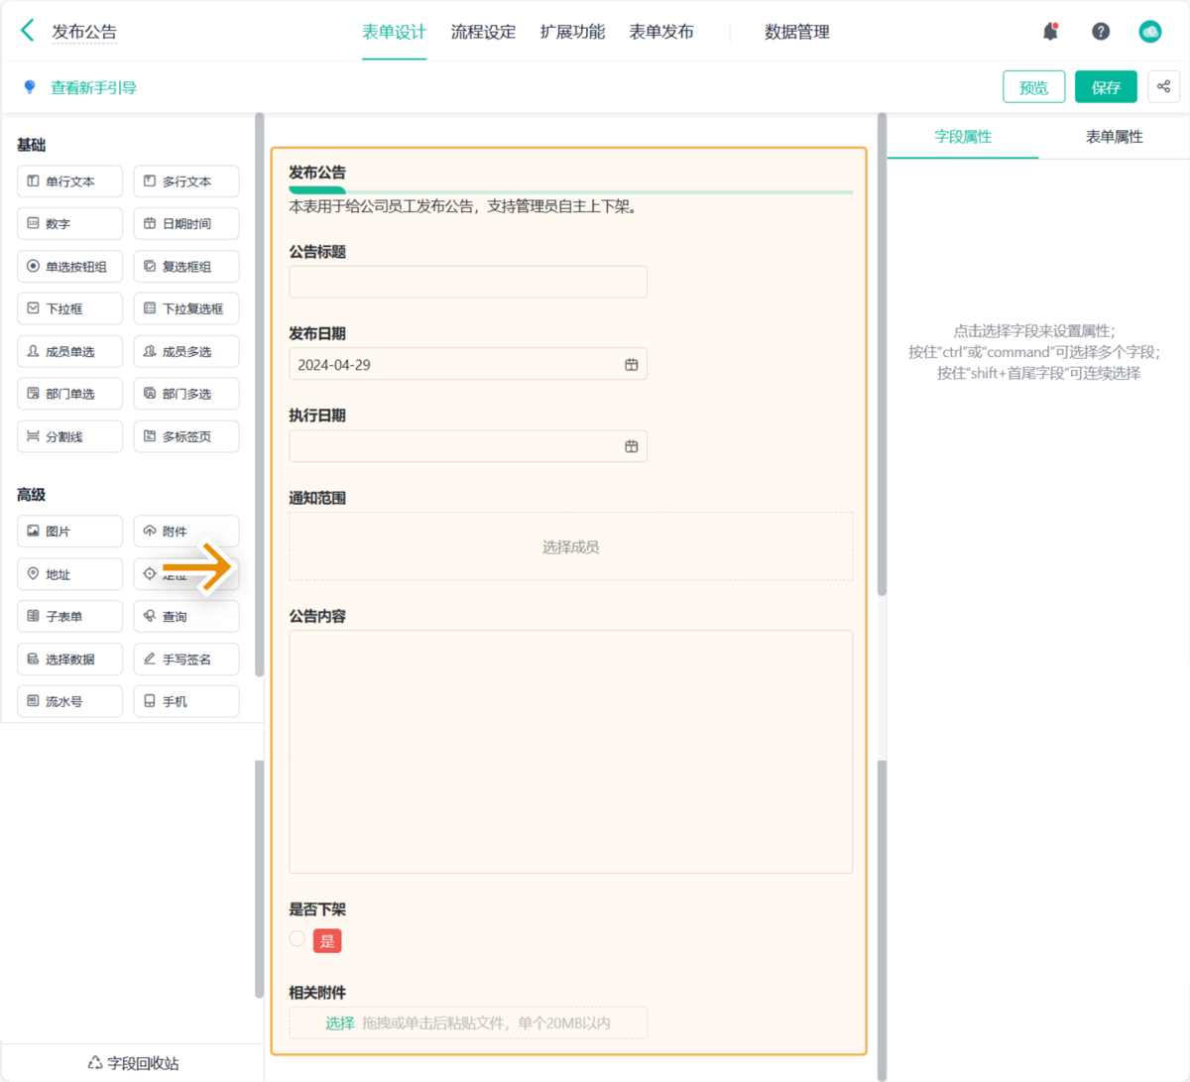Click the help question mark icon

[1101, 32]
